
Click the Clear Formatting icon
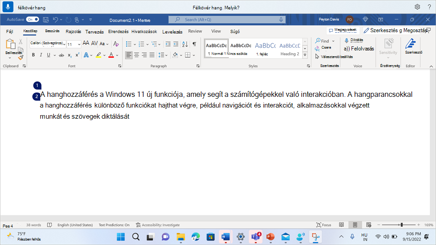(x=116, y=44)
